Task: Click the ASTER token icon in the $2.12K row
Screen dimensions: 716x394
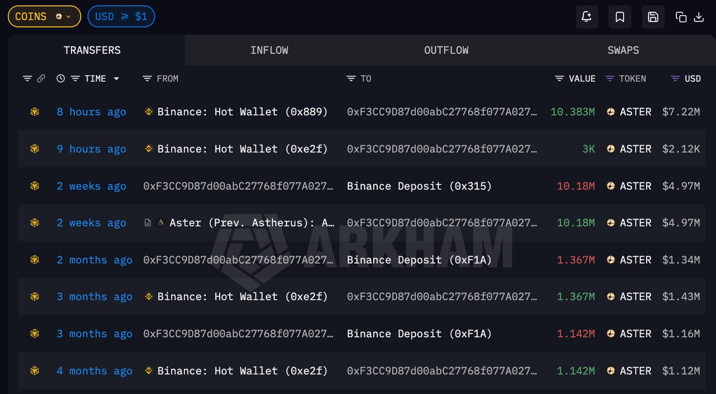Action: [611, 149]
